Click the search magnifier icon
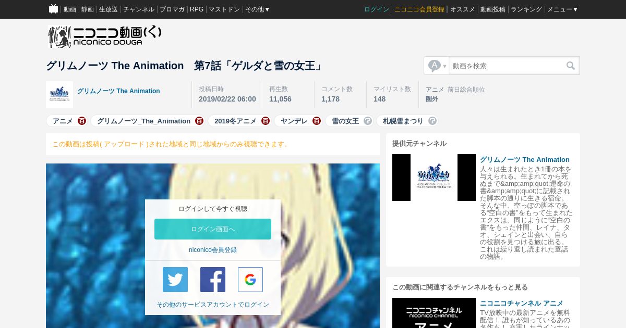This screenshot has height=328, width=626. 571,66
